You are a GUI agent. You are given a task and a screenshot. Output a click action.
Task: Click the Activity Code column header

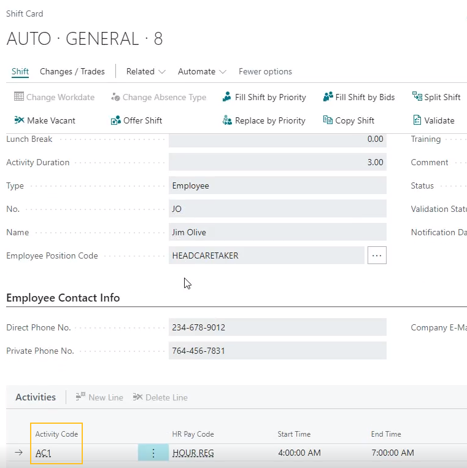[56, 434]
